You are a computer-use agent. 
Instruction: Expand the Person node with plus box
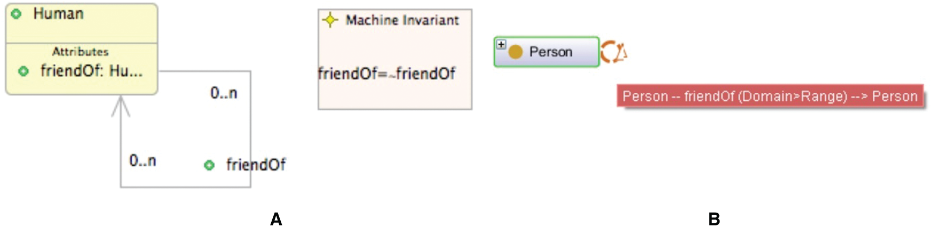pyautogui.click(x=501, y=45)
